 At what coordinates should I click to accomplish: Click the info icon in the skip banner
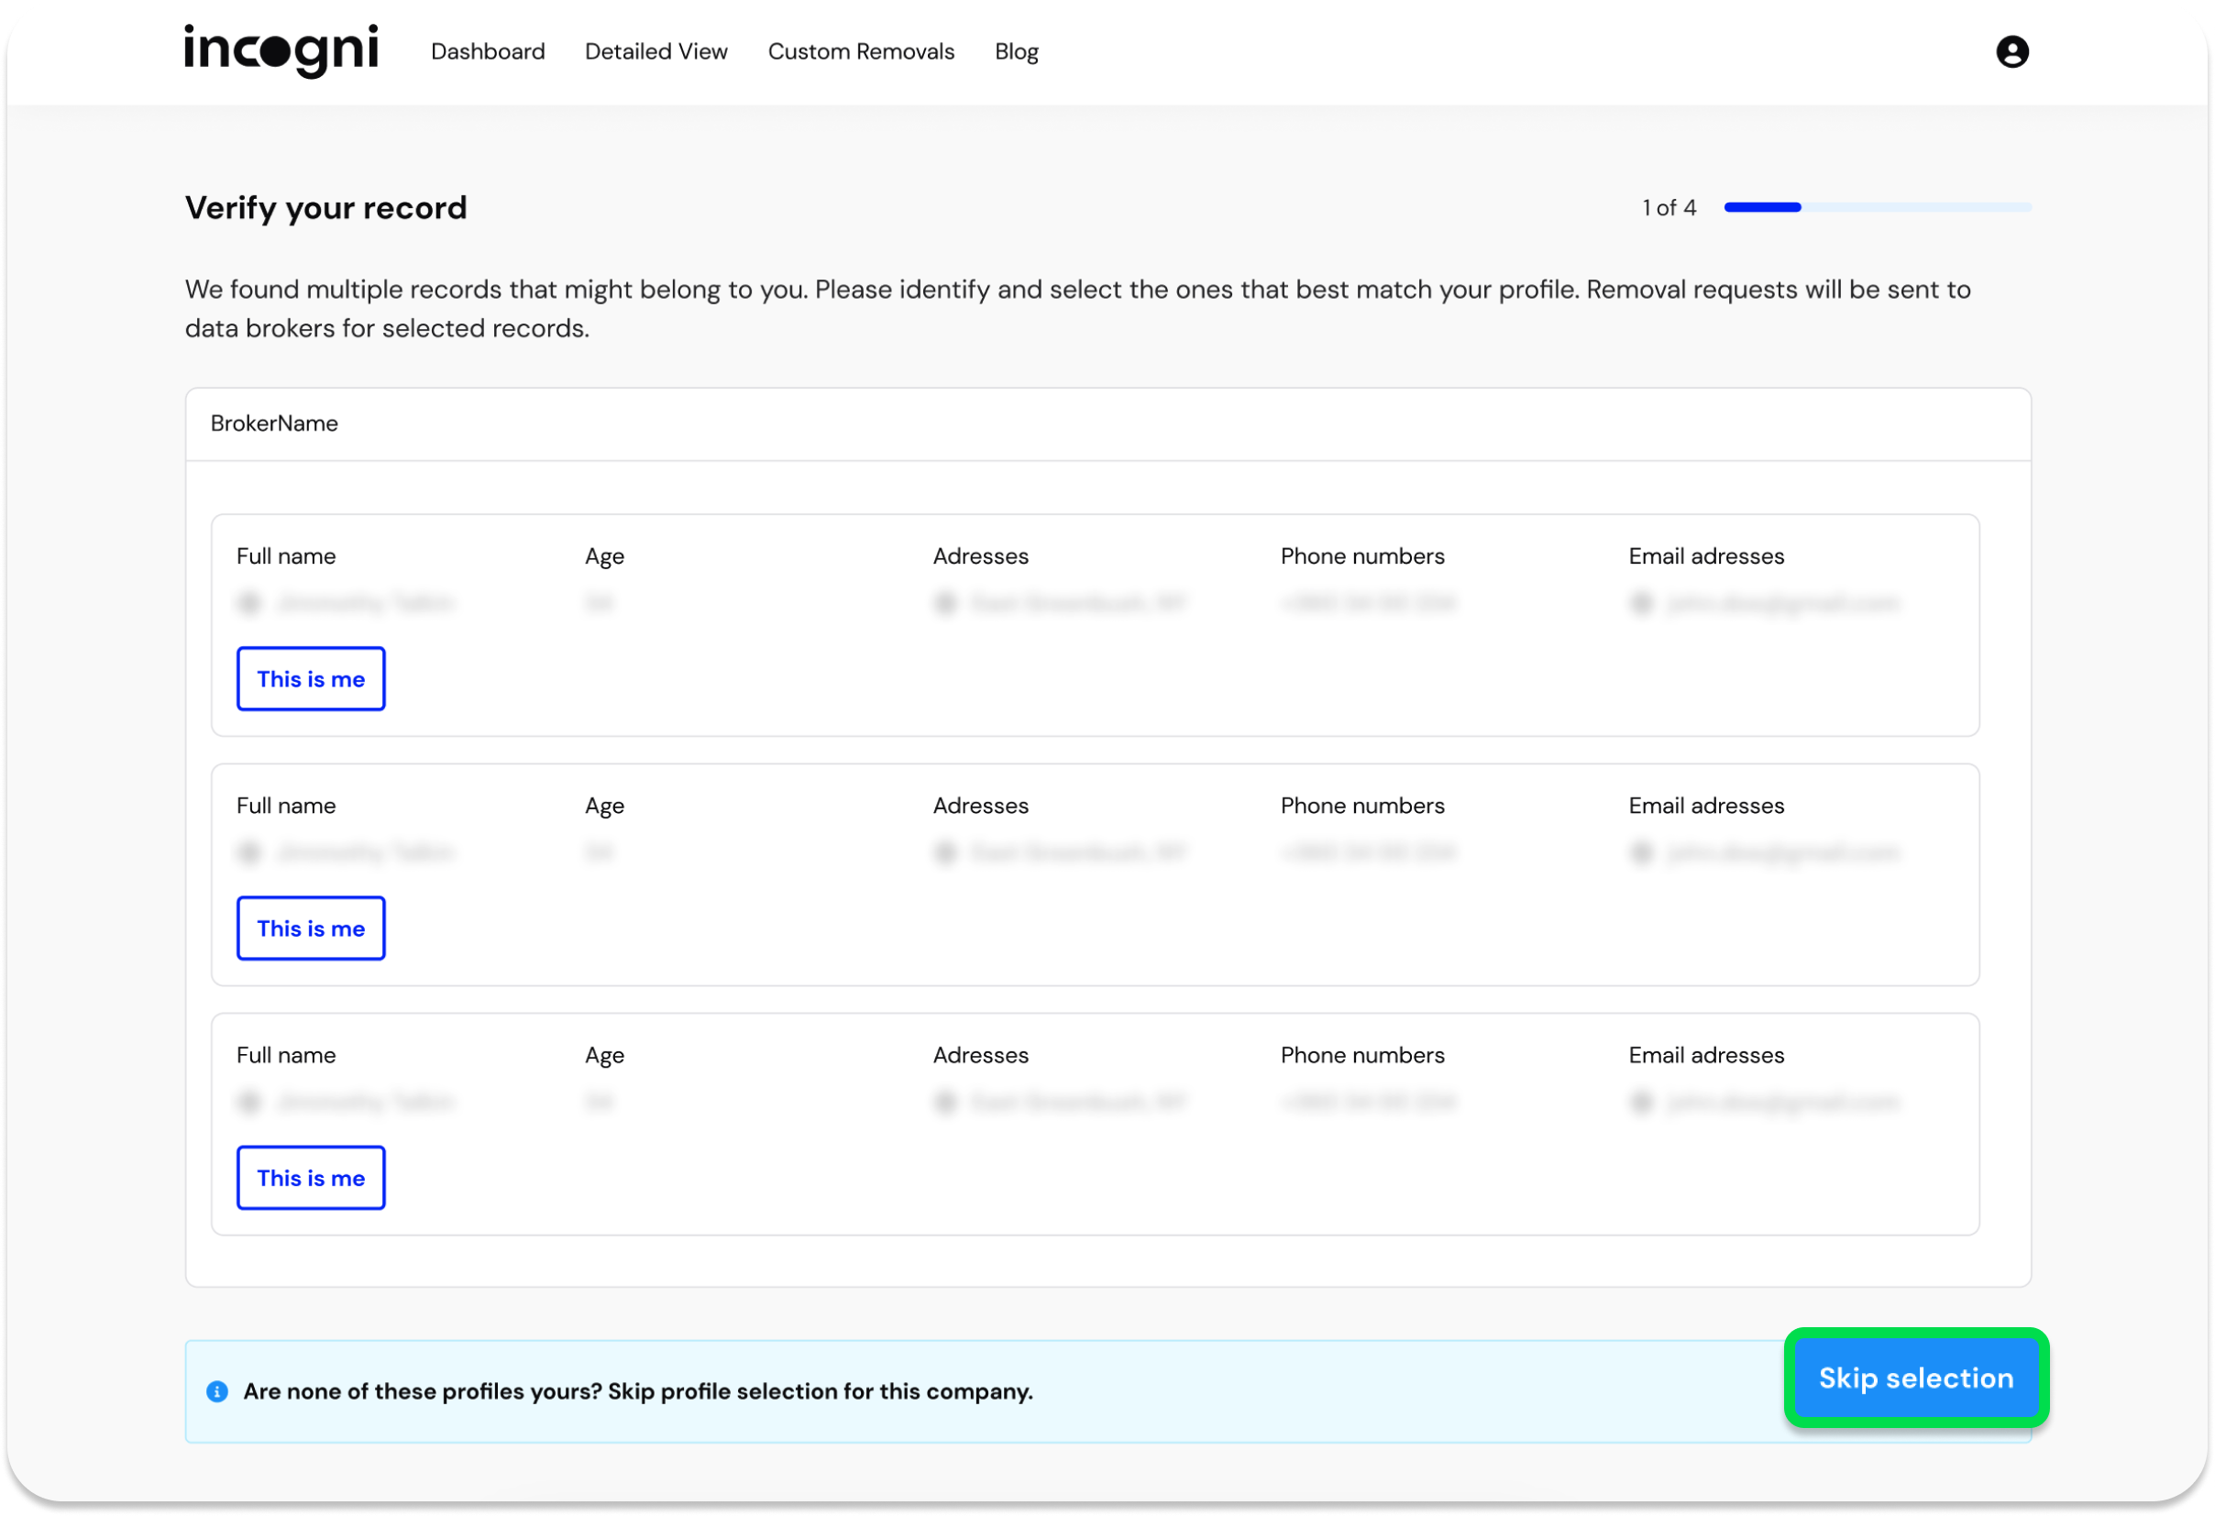217,1391
